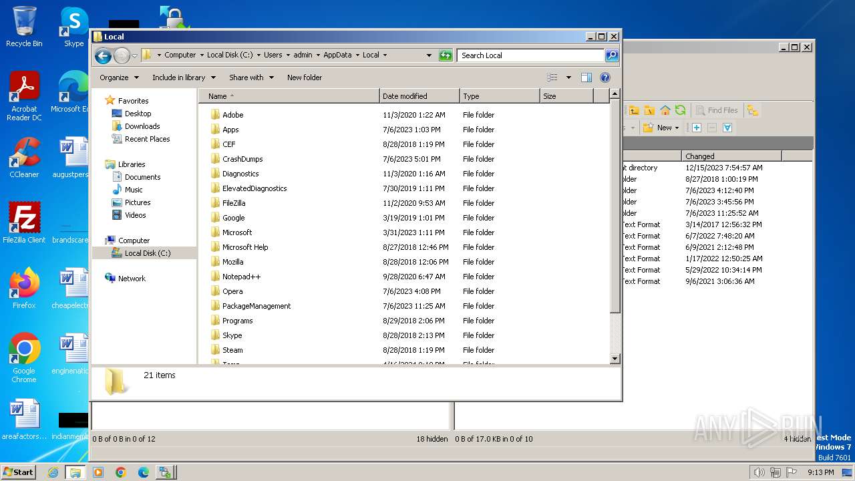855x481 pixels.
Task: Open Explorer help question mark icon
Action: point(605,77)
